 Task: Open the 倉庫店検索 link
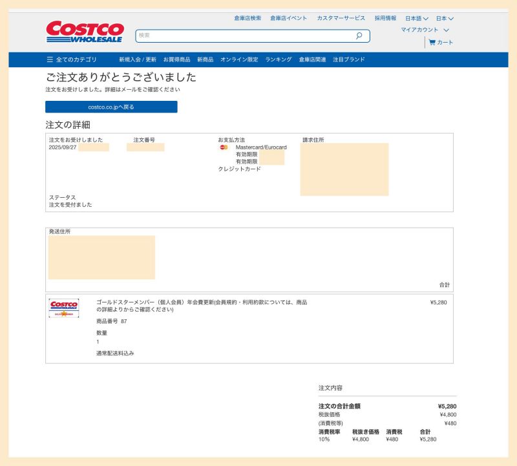click(x=248, y=18)
